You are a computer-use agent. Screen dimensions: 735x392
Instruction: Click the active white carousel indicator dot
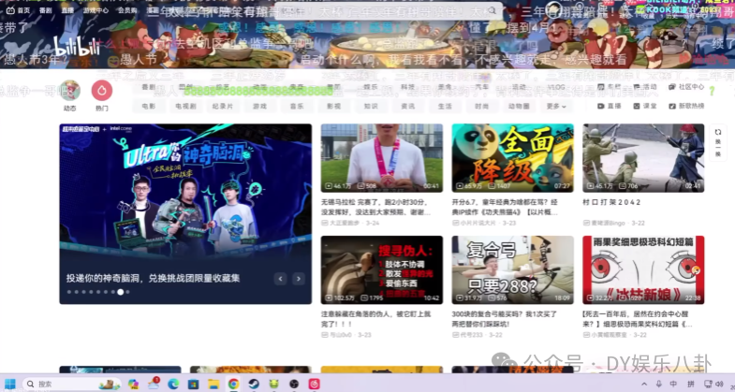click(121, 292)
